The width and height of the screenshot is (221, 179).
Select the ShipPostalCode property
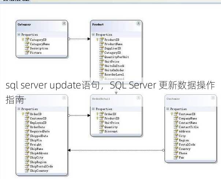coord(41,166)
